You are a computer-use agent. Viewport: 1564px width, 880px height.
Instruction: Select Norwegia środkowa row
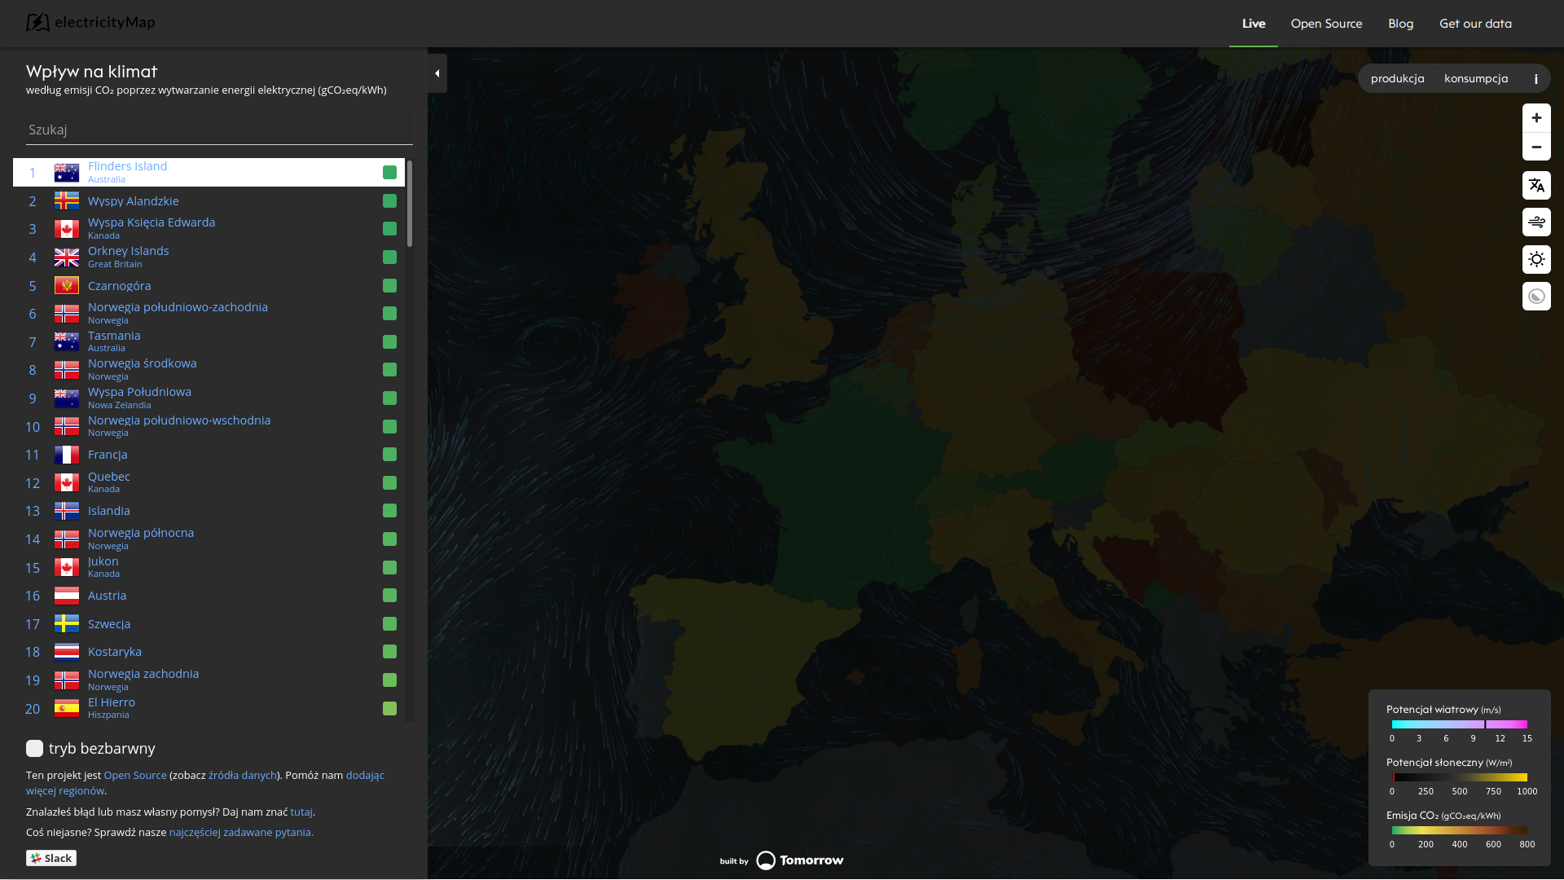[x=209, y=370]
